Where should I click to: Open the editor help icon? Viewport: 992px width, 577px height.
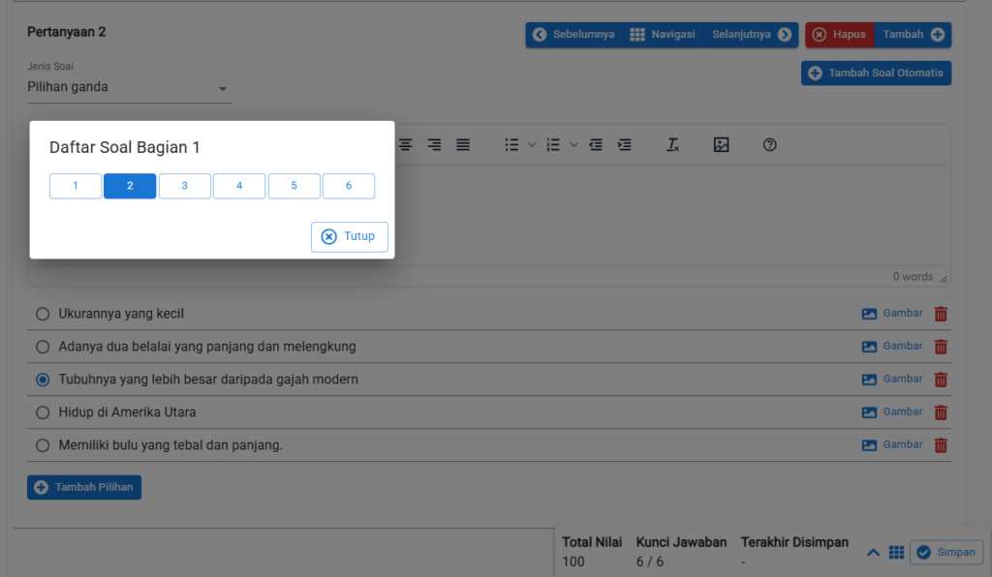[769, 144]
